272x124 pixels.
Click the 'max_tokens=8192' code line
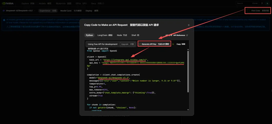click(98, 90)
